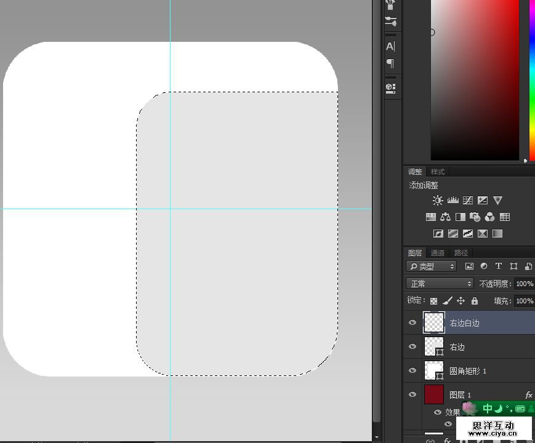Filter layers by text type
Screen dimensions: 535x443
click(499, 266)
